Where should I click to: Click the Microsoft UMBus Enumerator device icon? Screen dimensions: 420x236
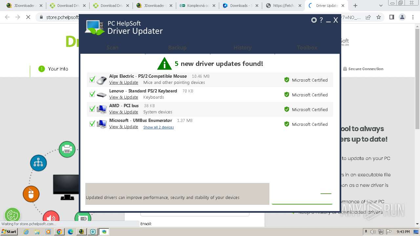pyautogui.click(x=102, y=124)
